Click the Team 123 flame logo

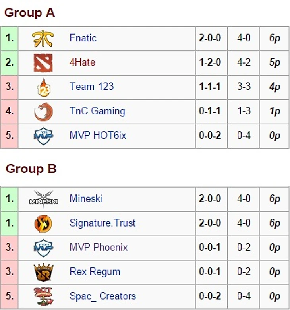pos(43,87)
